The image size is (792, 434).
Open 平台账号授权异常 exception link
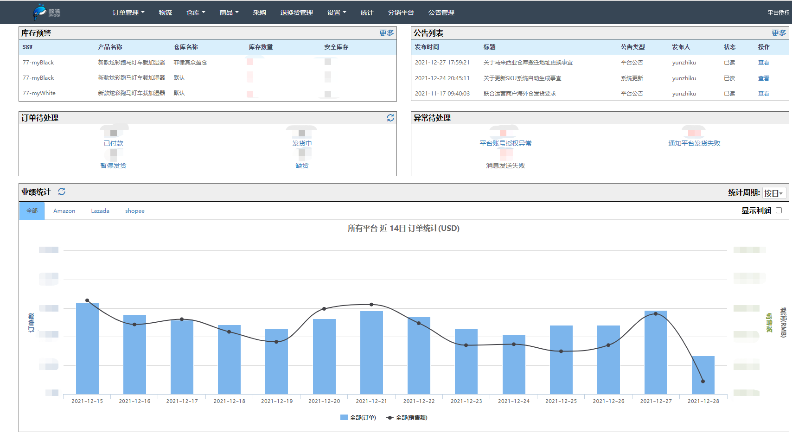[x=505, y=143]
